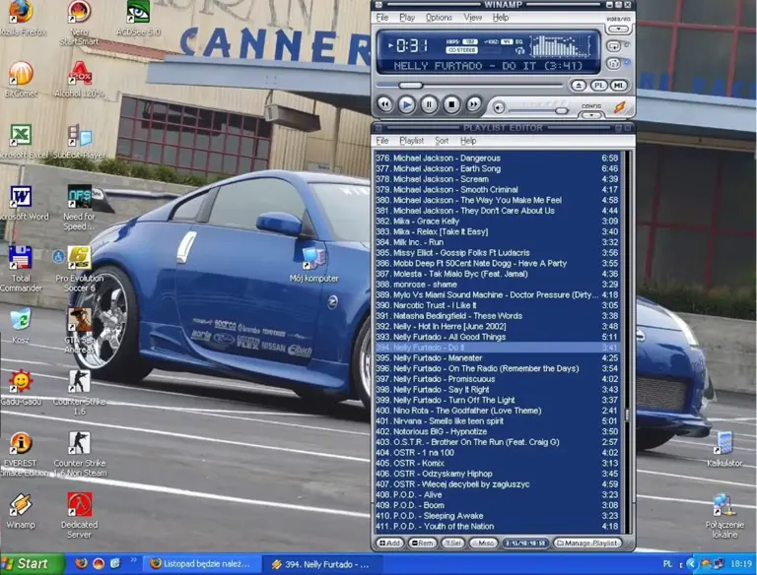The image size is (757, 575).
Task: Click the Winamp seek bar thumb
Action: pyautogui.click(x=410, y=86)
